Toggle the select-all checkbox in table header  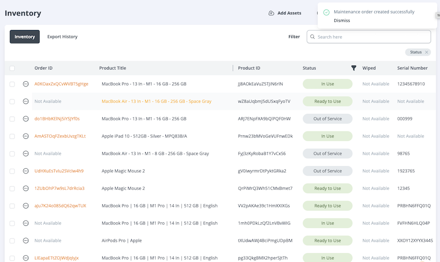[12, 68]
